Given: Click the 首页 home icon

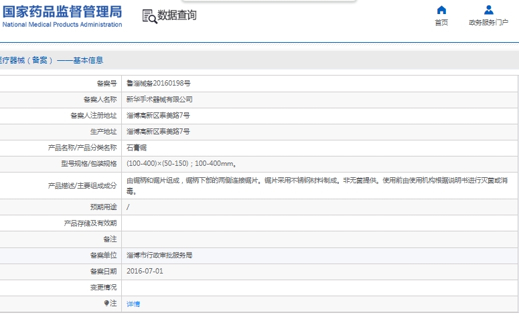Looking at the screenshot, I should 441,10.
